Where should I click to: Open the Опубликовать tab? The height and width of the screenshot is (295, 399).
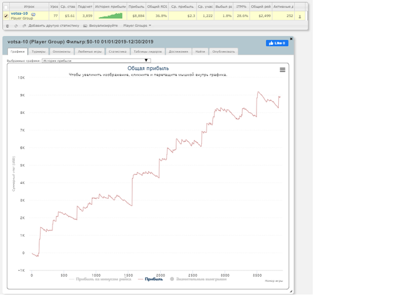click(x=223, y=51)
